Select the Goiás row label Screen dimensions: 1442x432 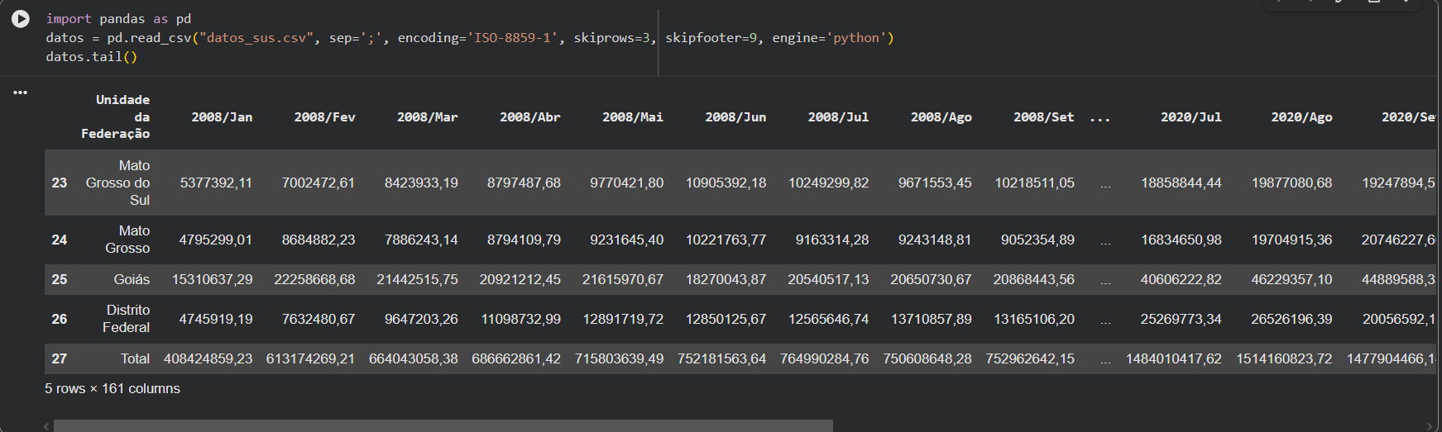(132, 279)
